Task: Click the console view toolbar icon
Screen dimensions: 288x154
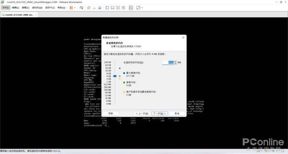Action: (x=131, y=8)
